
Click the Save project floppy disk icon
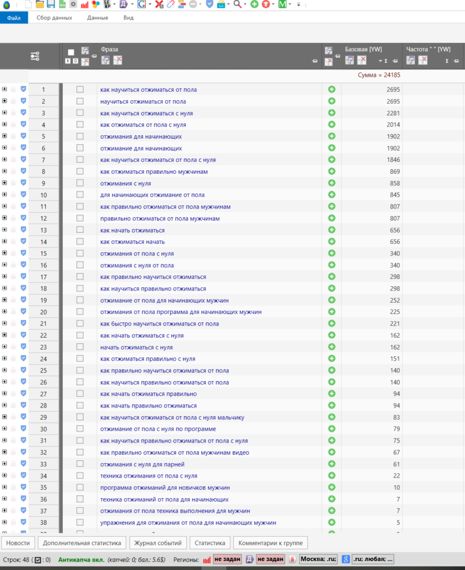tap(51, 4)
